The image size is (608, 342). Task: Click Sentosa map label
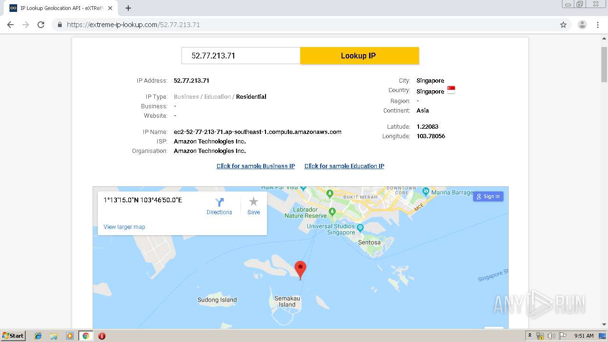tap(369, 242)
